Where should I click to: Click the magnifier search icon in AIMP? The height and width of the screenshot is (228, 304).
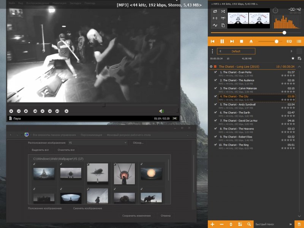coord(249,224)
